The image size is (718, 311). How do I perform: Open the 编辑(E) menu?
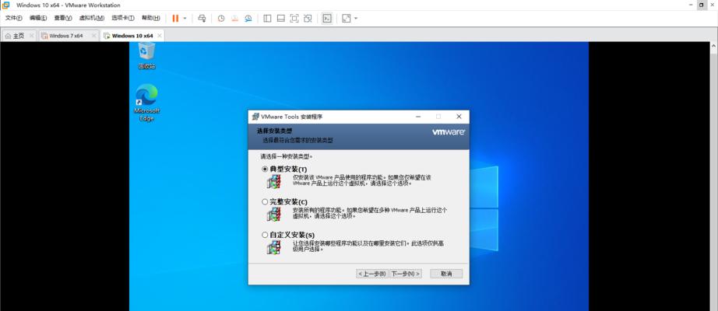pos(38,19)
